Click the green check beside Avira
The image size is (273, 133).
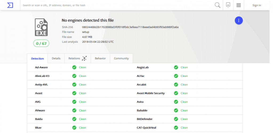176,102
